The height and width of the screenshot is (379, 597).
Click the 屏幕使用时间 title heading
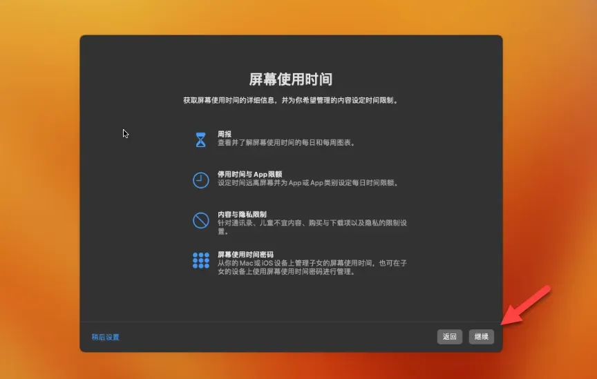(291, 79)
